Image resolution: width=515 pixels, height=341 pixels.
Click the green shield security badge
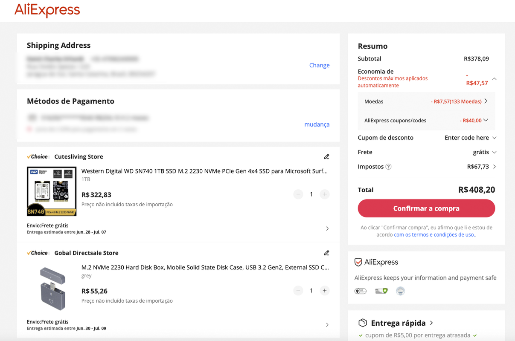[381, 291]
